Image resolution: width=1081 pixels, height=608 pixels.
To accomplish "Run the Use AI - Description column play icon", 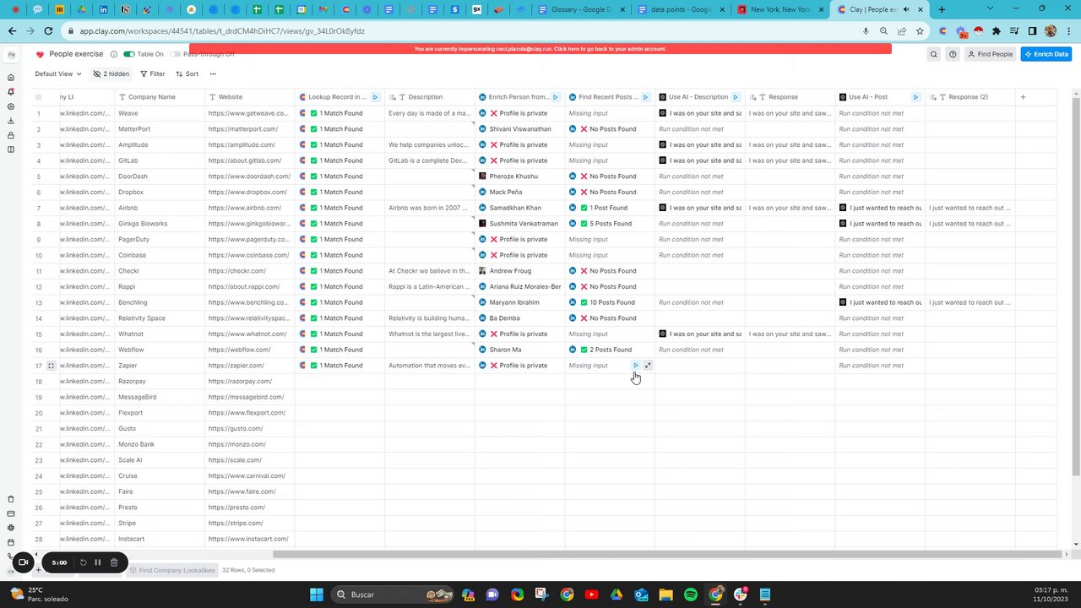I will click(736, 97).
